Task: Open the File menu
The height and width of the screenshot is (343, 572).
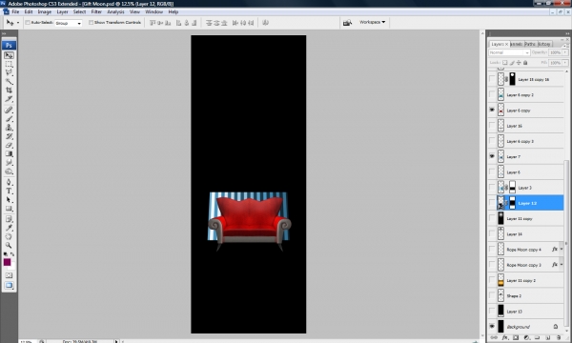Action: (x=15, y=12)
